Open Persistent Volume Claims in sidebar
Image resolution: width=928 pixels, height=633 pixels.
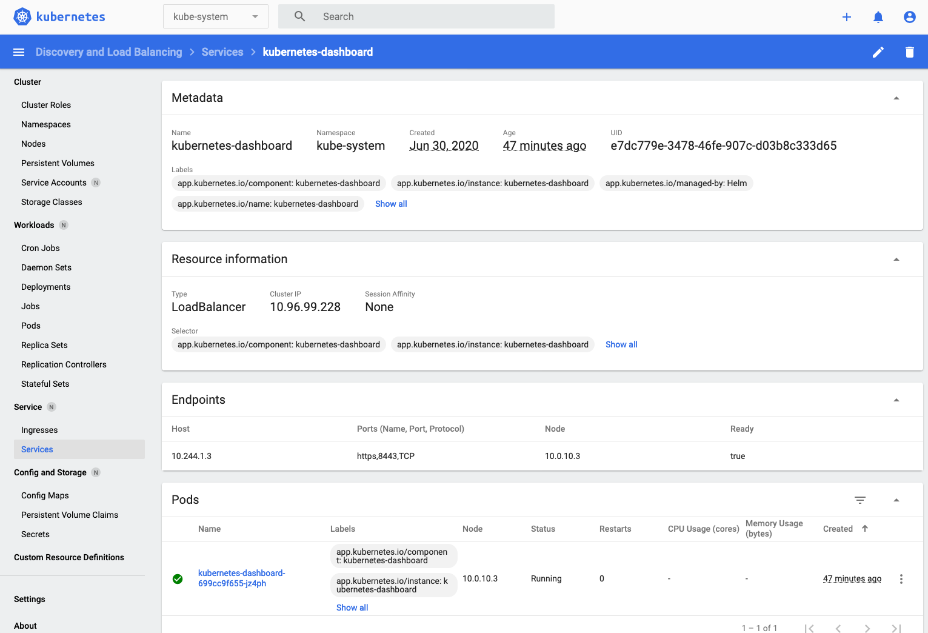[x=70, y=515]
